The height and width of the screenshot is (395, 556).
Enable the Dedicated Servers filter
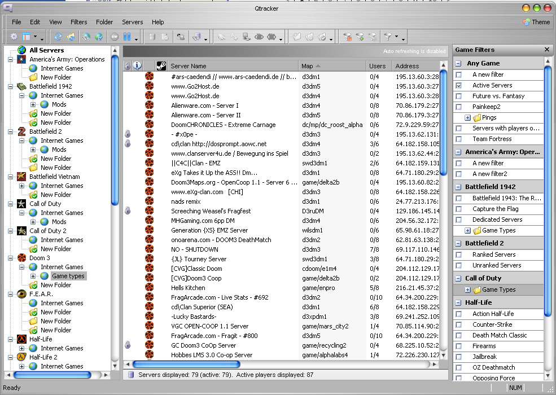coord(458,220)
